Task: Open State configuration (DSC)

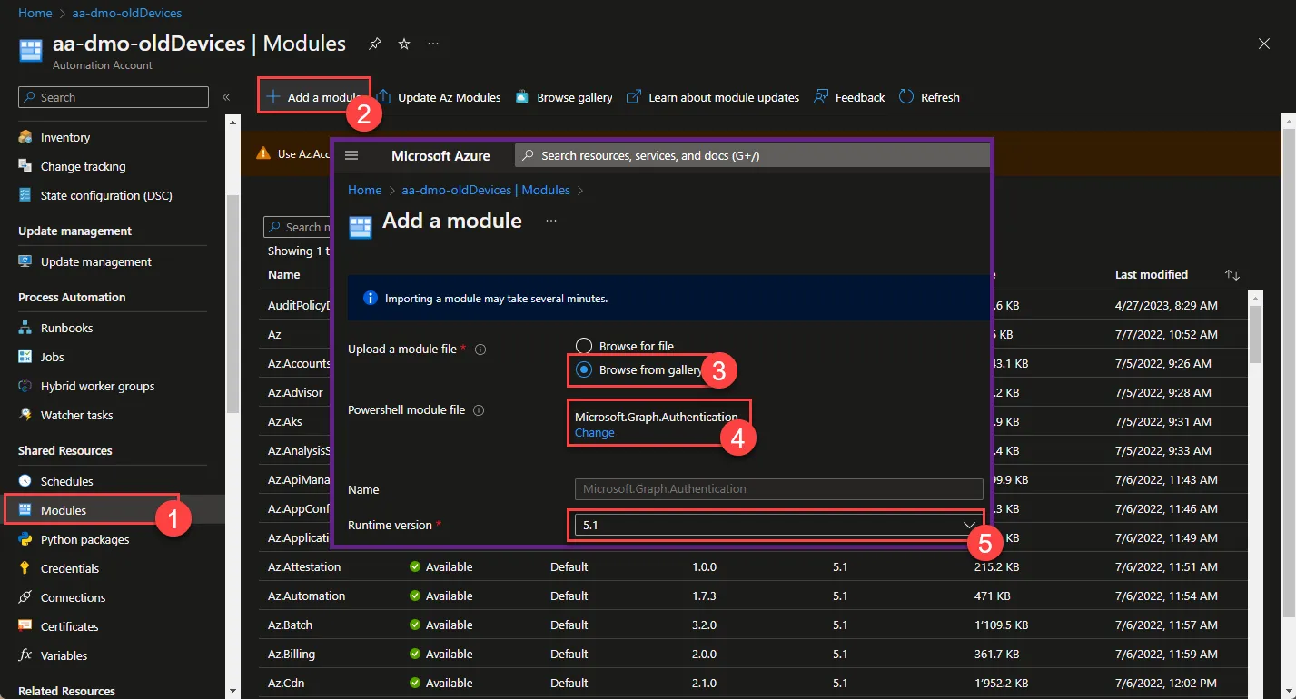Action: coord(106,195)
